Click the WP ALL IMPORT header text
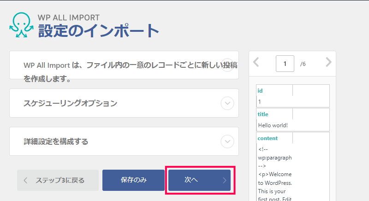Viewport: 369px width, 201px height. 69,18
